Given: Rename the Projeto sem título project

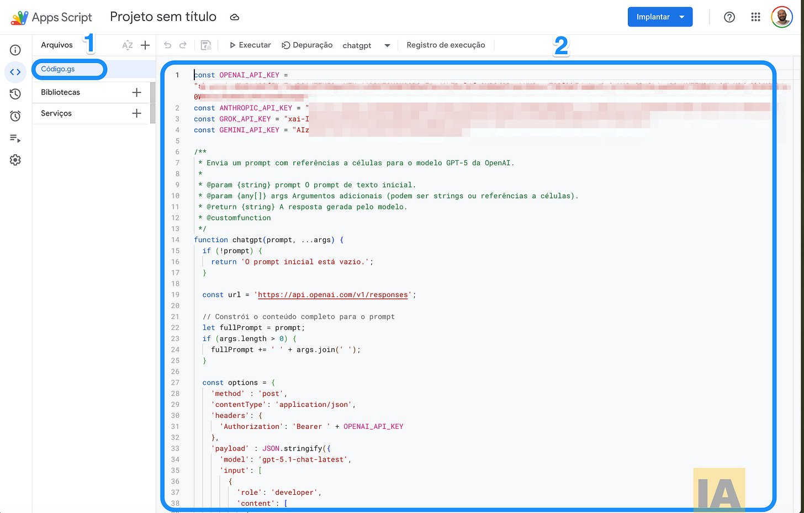Looking at the screenshot, I should pyautogui.click(x=163, y=17).
